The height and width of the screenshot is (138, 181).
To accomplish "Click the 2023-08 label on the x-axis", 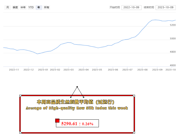I will point(143,70).
